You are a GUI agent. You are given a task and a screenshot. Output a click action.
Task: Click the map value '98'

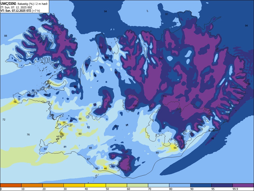pyautogui.click(x=29, y=95)
